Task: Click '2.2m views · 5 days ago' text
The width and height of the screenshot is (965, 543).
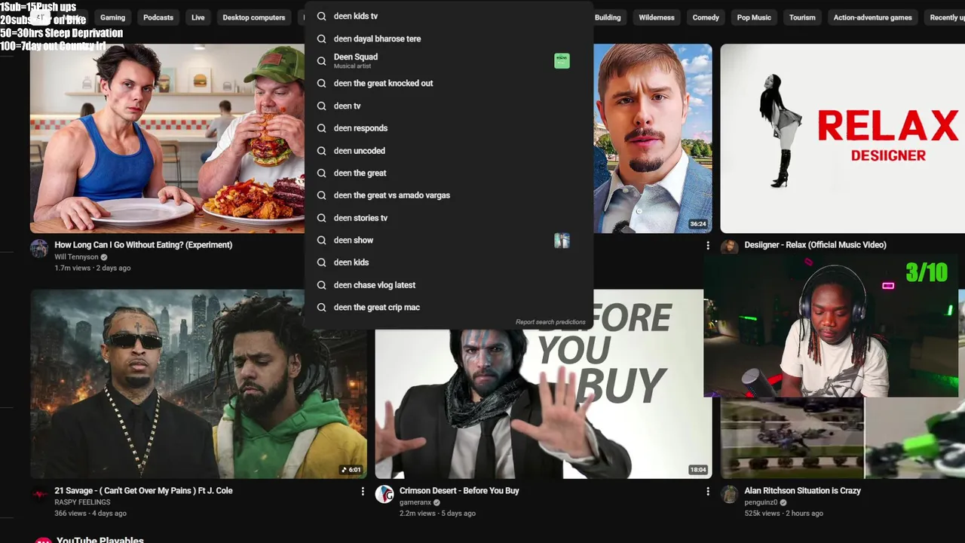Action: tap(437, 514)
